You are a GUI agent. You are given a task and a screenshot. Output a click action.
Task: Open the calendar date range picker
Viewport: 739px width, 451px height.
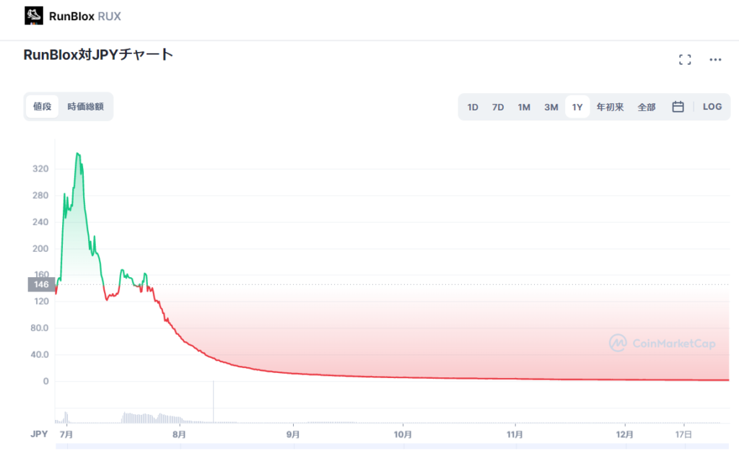pos(678,107)
